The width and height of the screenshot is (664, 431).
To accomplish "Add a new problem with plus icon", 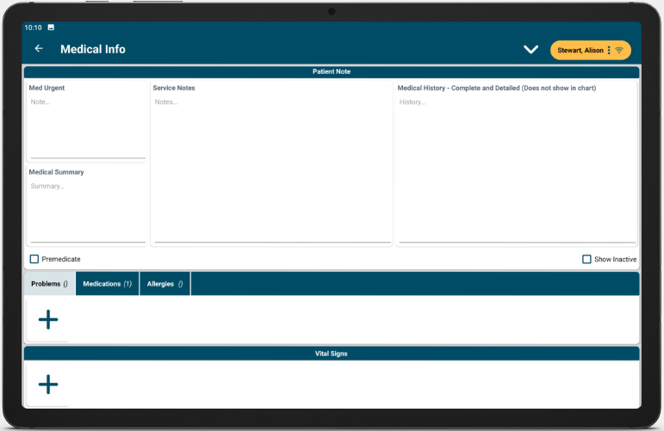I will pyautogui.click(x=48, y=320).
